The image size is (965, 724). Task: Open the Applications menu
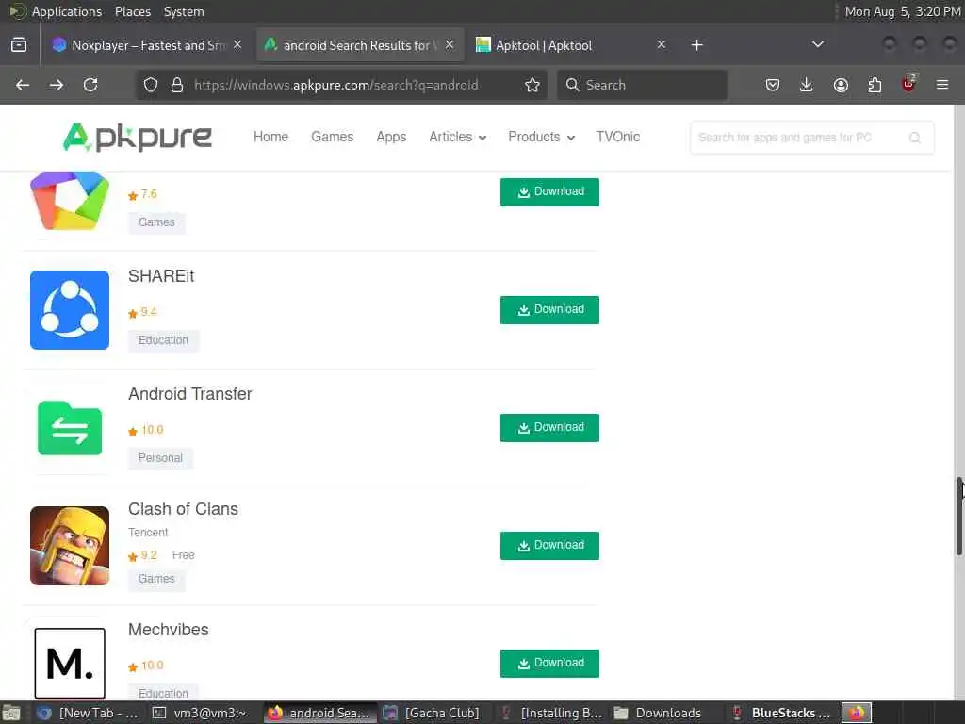click(67, 11)
